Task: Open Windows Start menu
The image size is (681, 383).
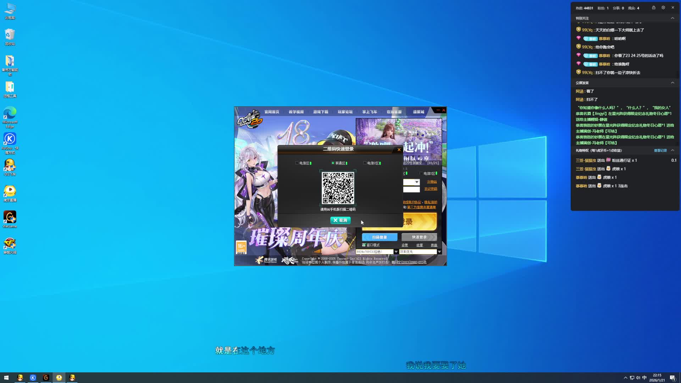Action: (6, 378)
